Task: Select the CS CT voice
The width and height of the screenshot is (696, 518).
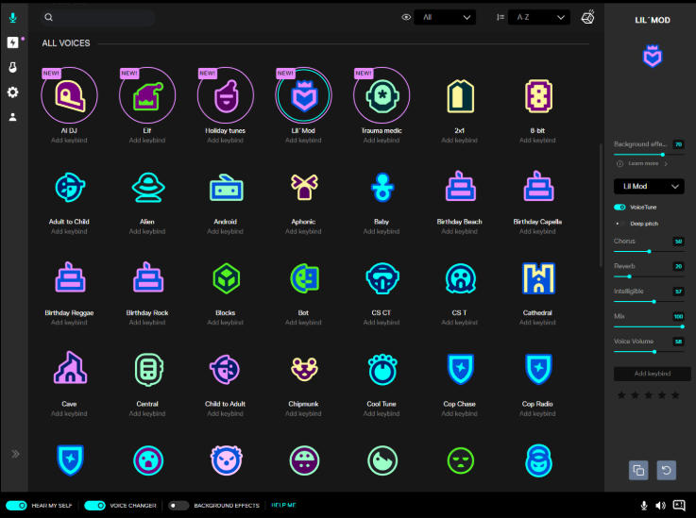Action: [x=382, y=278]
